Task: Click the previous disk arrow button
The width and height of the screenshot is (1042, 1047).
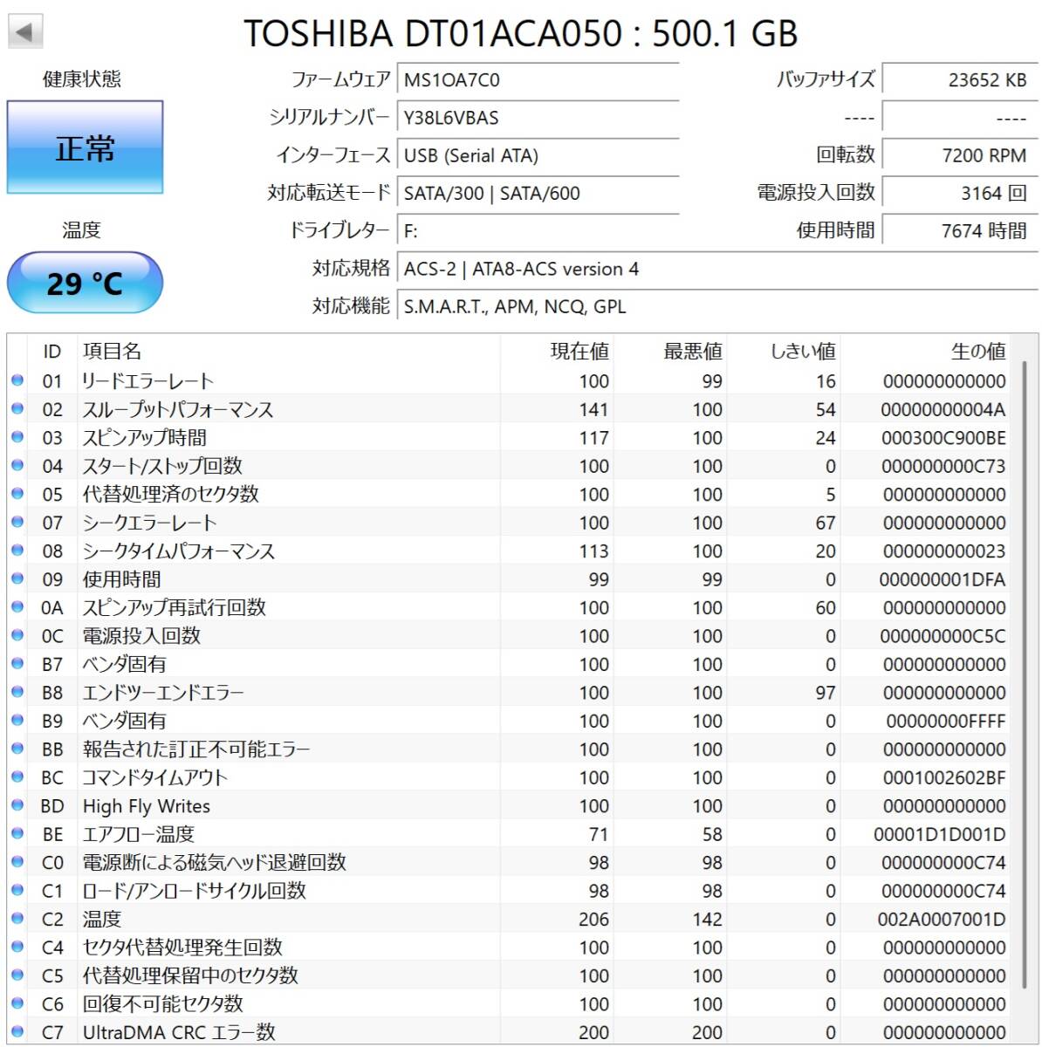Action: (x=25, y=32)
